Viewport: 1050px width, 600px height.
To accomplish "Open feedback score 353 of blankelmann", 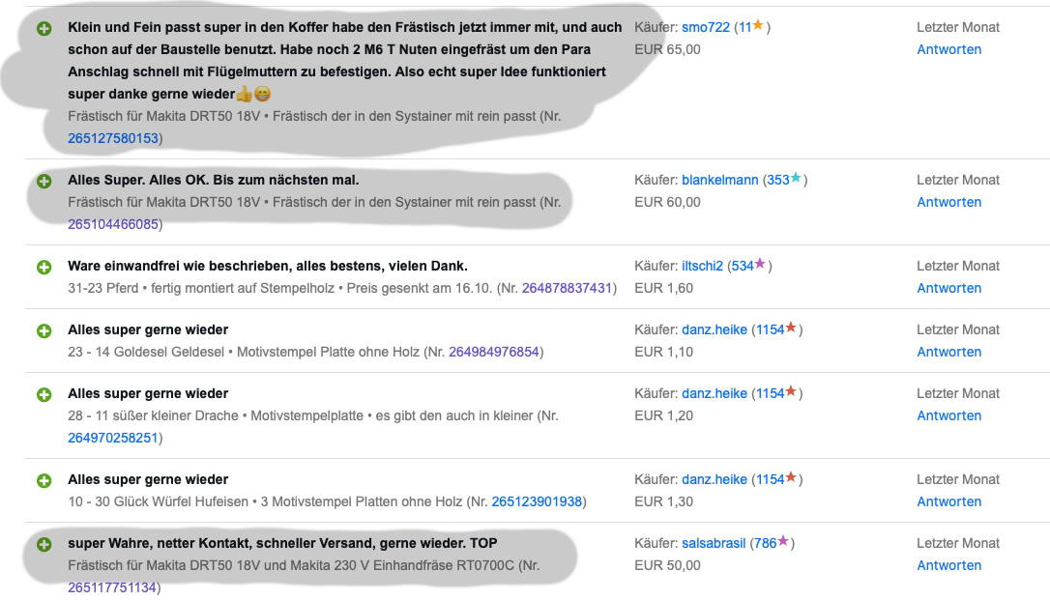I will [x=778, y=180].
